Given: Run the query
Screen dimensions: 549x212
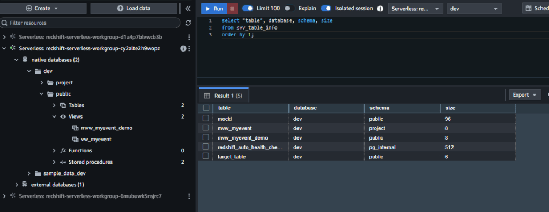Looking at the screenshot, I should 214,9.
